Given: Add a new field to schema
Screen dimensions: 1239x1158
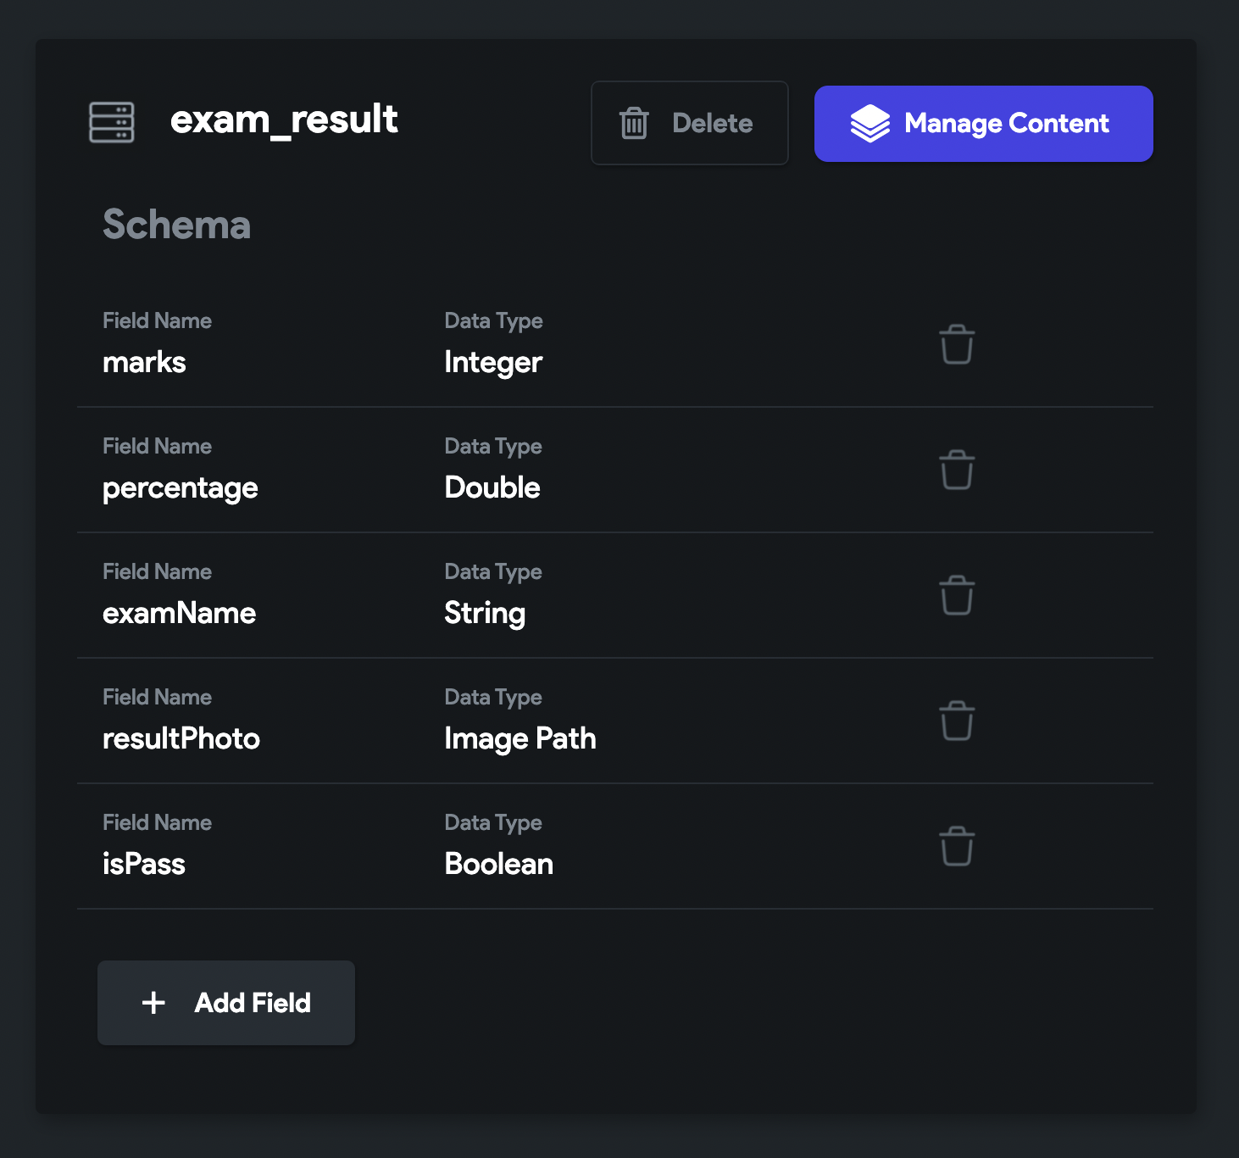Looking at the screenshot, I should pyautogui.click(x=226, y=1003).
